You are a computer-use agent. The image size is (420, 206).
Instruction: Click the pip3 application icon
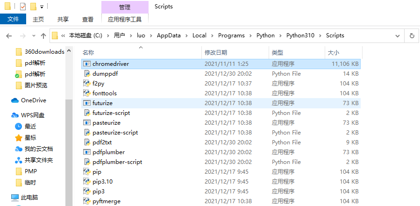86,191
